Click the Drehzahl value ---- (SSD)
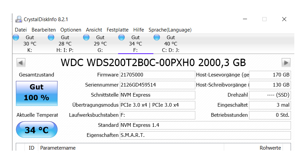This screenshot has width=298, height=157. pos(270,95)
